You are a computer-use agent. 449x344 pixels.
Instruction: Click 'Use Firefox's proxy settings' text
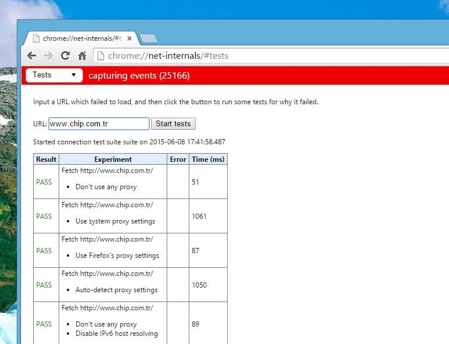117,256
